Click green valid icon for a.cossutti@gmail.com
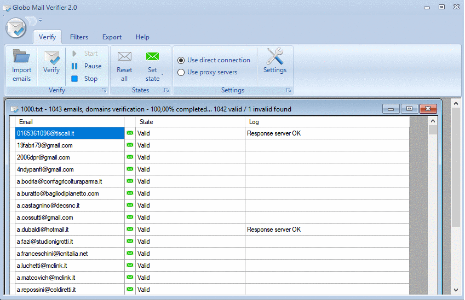Screen dimensions: 465x300 [130, 217]
